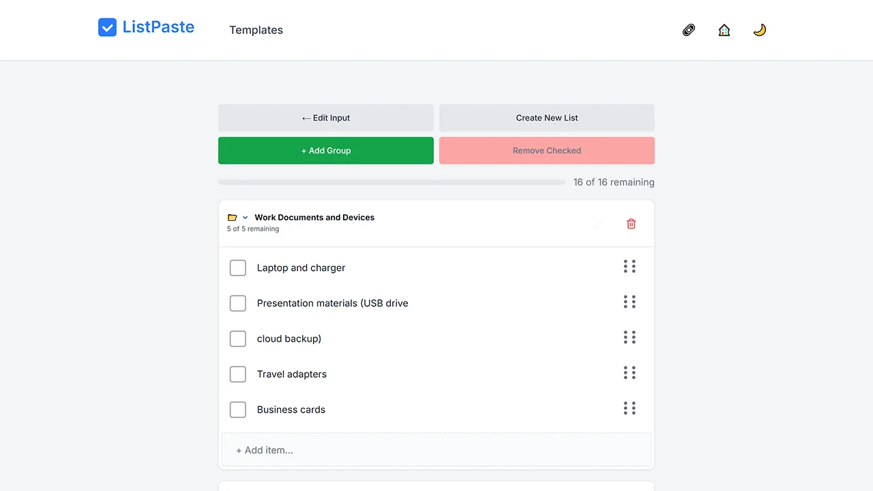Click Create New List
This screenshot has width=873, height=491.
[547, 118]
